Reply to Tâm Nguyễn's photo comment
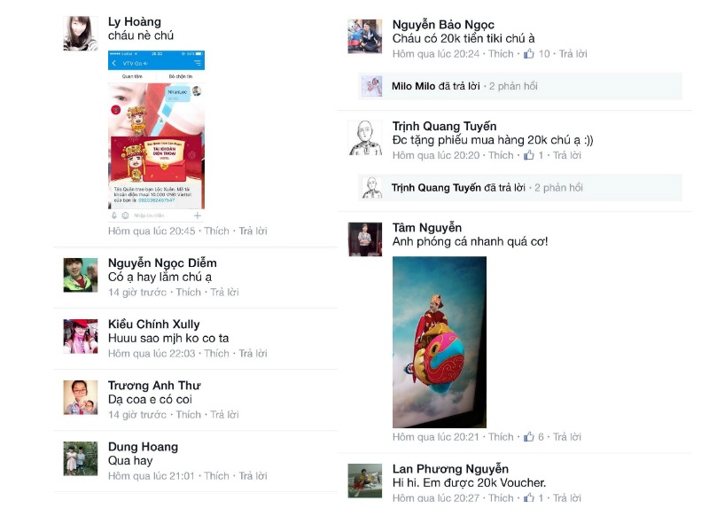 567,436
